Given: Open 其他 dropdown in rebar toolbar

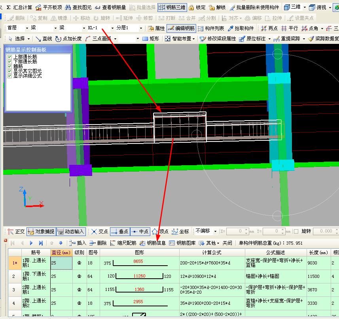Looking at the screenshot, I should point(209,243).
